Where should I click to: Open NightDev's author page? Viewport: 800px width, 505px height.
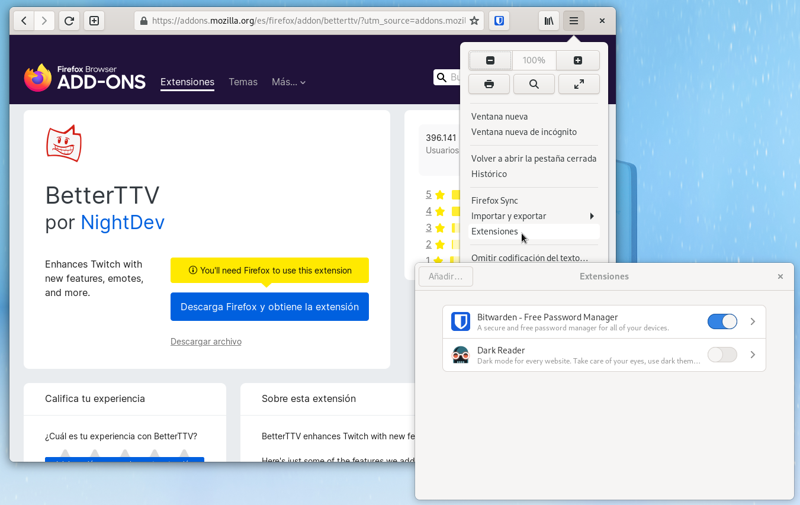(123, 222)
